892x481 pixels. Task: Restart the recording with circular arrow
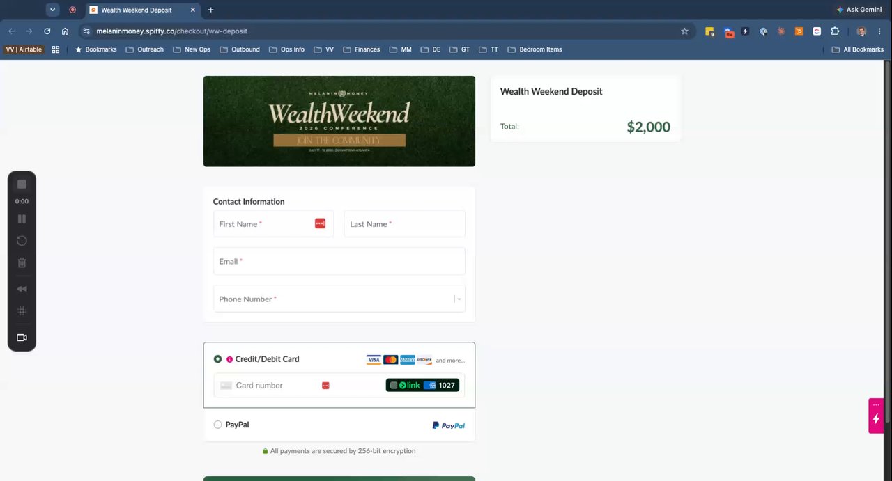(22, 241)
